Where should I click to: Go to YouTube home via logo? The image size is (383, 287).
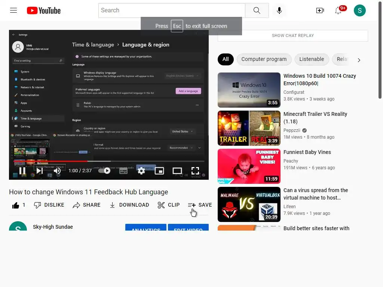tap(44, 10)
